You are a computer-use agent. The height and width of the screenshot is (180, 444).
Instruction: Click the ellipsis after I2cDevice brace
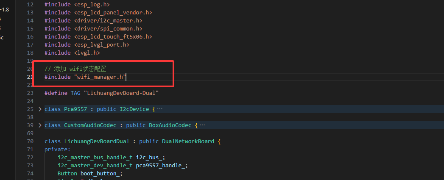tap(160, 109)
